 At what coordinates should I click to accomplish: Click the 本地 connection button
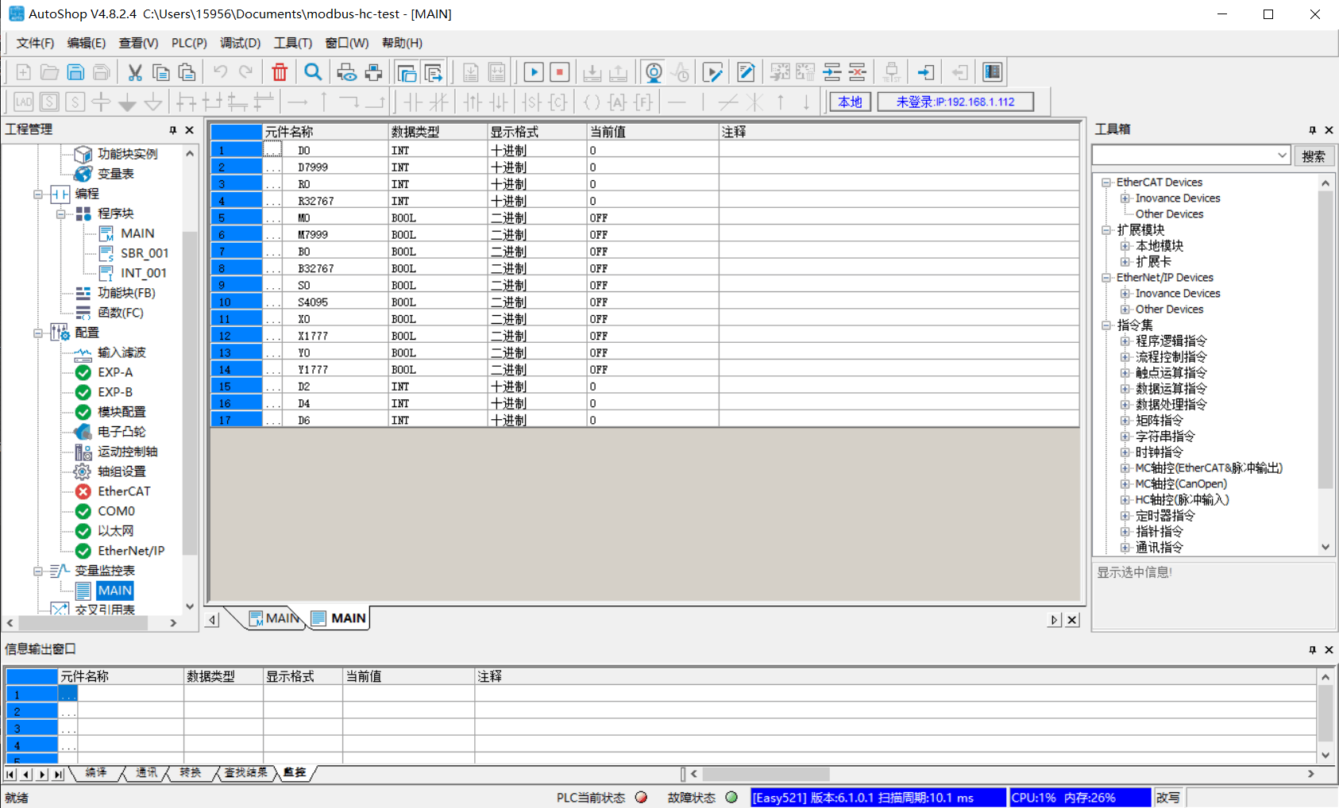click(x=849, y=102)
